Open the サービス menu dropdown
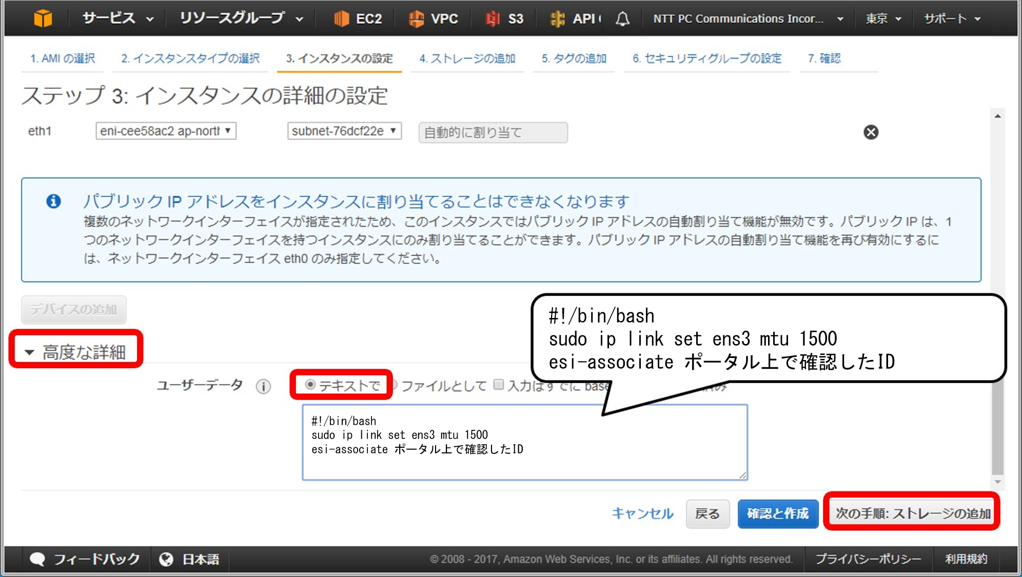This screenshot has height=577, width=1022. pos(118,19)
